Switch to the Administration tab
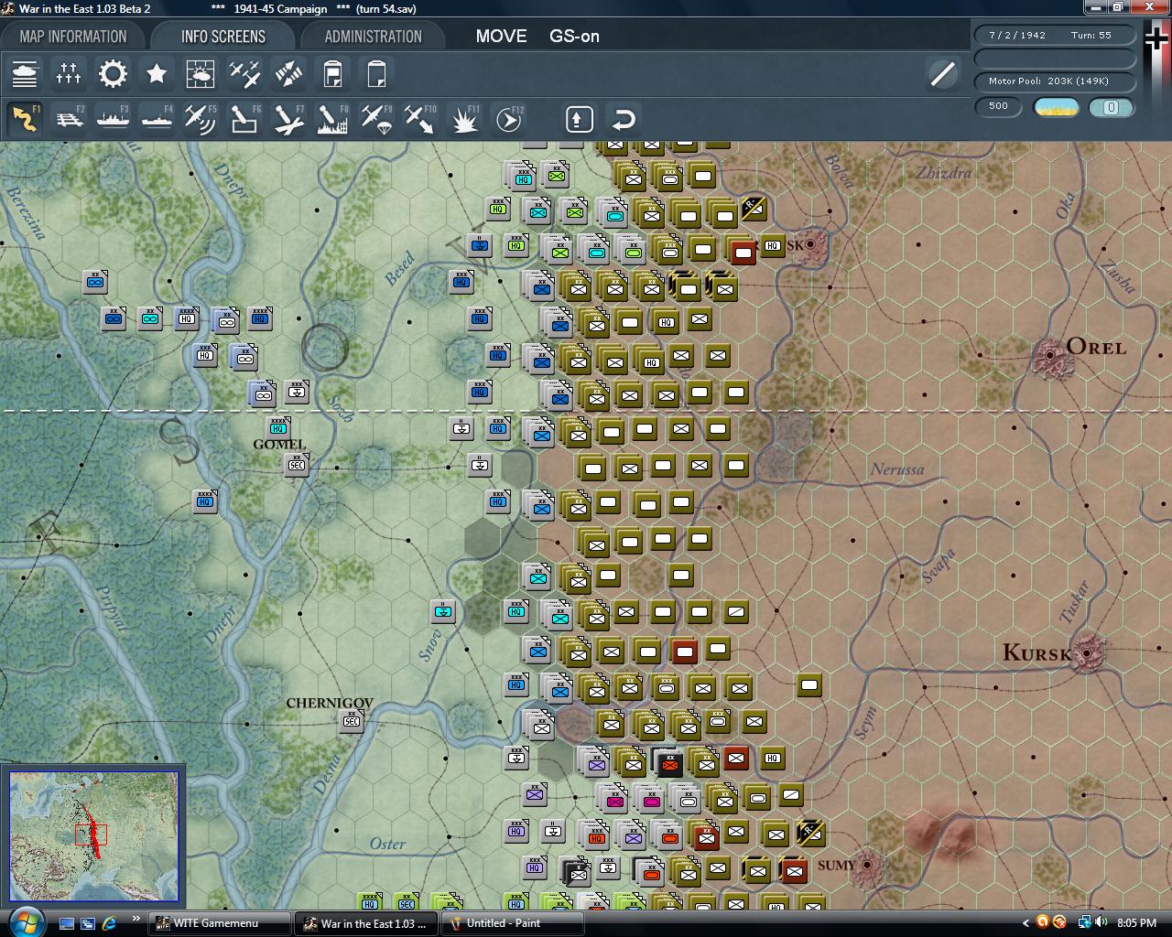The image size is (1172, 937). pyautogui.click(x=373, y=37)
